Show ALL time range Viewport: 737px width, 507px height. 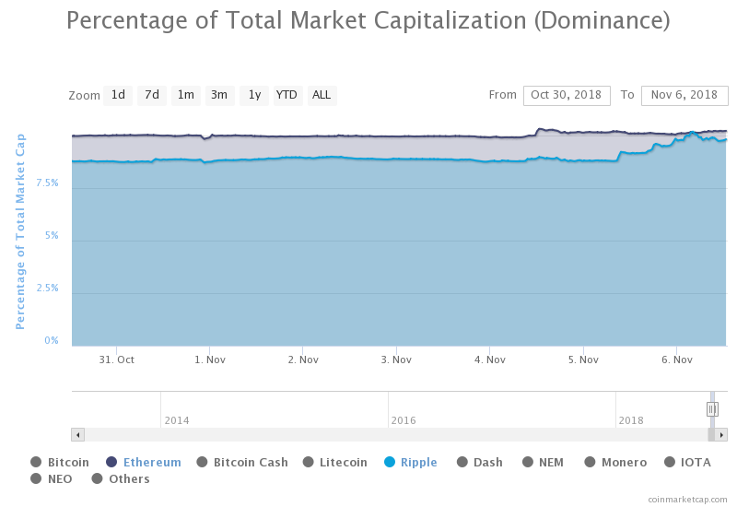(322, 95)
